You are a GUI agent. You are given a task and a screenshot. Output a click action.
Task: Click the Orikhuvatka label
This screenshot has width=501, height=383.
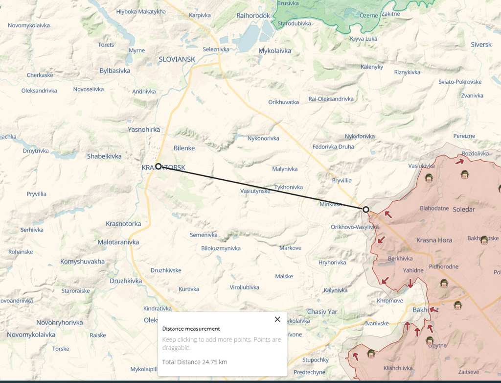click(x=283, y=102)
